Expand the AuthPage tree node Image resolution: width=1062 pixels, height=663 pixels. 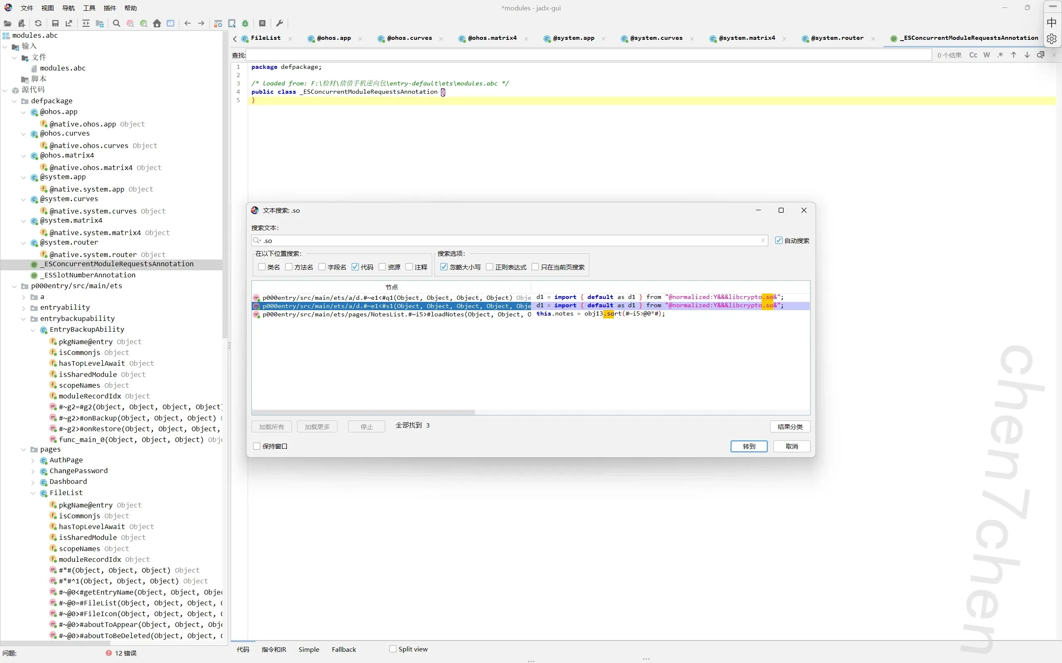(x=33, y=460)
